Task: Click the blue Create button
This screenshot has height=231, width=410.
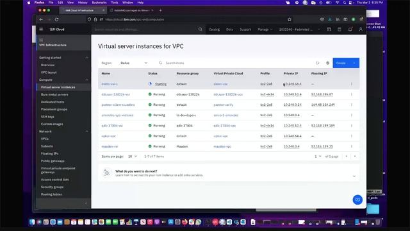Action: 346,63
